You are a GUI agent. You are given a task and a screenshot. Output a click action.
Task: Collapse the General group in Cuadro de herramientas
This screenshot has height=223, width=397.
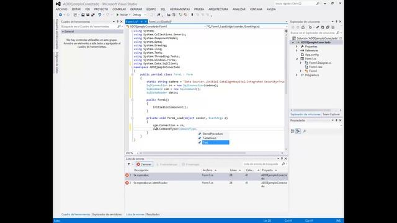[63, 32]
